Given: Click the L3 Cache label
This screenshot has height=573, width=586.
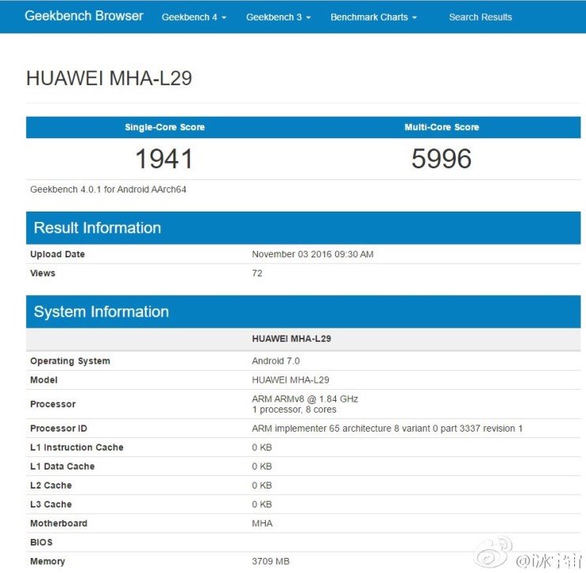Looking at the screenshot, I should click(x=50, y=504).
